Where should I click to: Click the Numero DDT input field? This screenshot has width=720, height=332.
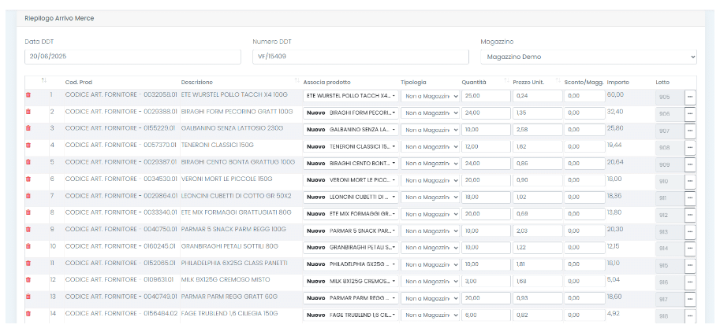click(x=360, y=57)
